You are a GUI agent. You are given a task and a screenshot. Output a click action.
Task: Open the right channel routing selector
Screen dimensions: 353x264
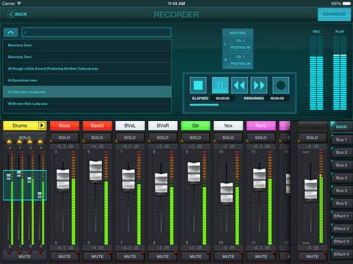point(240,60)
